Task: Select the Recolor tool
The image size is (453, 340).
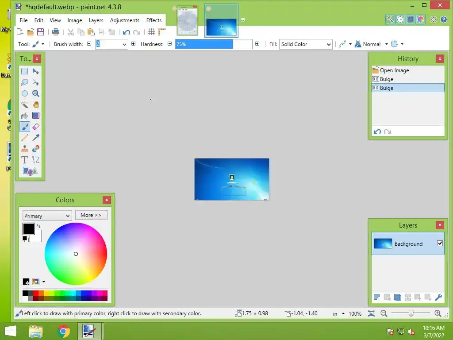Action: [x=35, y=149]
